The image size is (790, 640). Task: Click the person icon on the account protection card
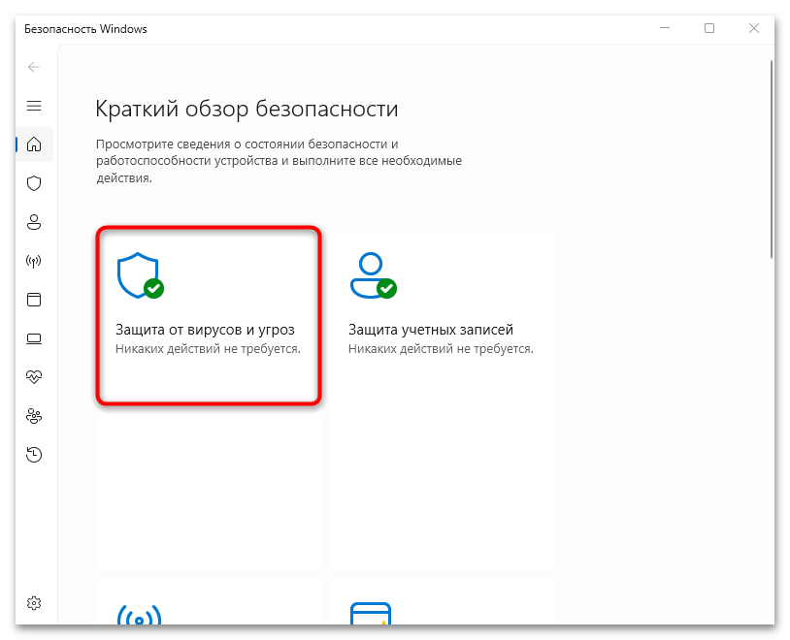tap(369, 274)
